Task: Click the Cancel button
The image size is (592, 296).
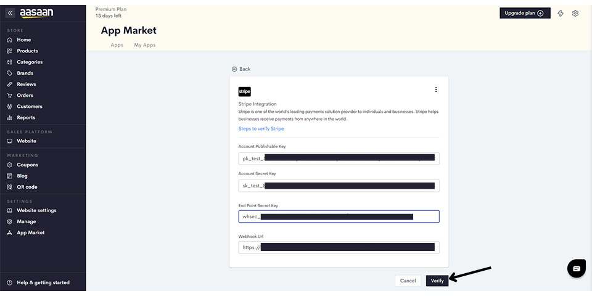Action: [x=408, y=281]
